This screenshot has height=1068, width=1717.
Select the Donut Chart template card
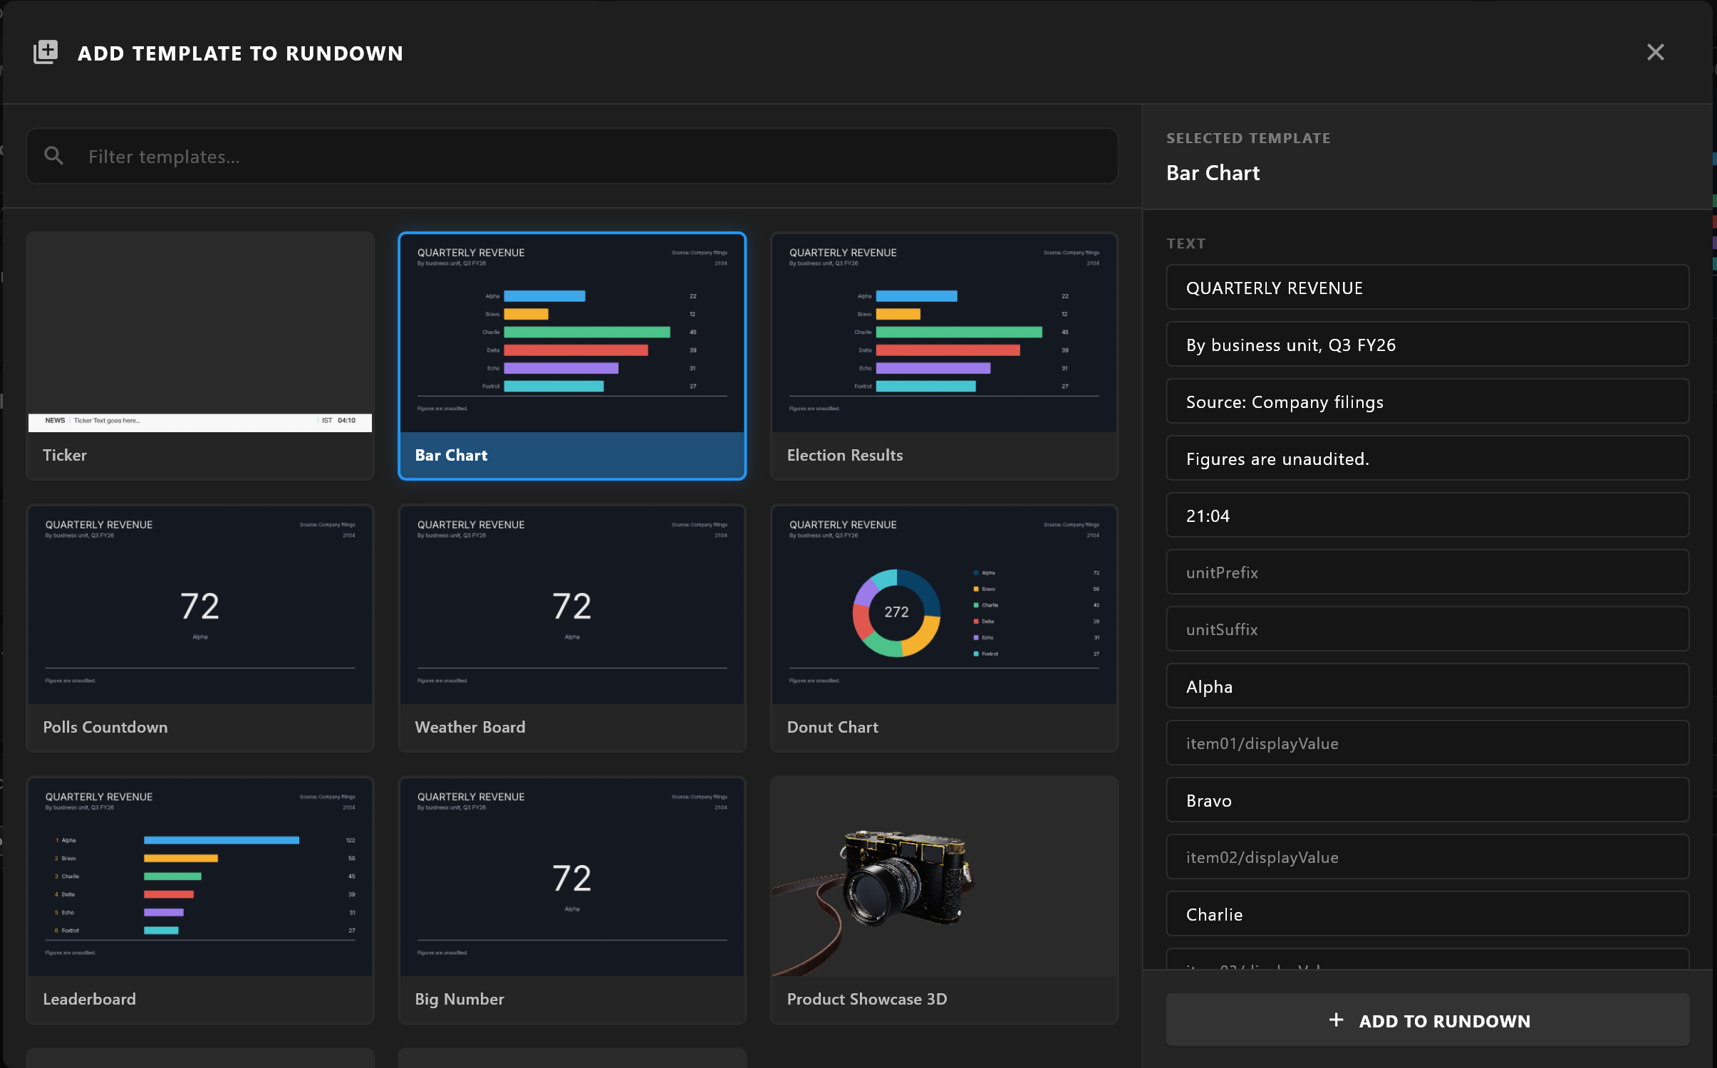(x=944, y=627)
